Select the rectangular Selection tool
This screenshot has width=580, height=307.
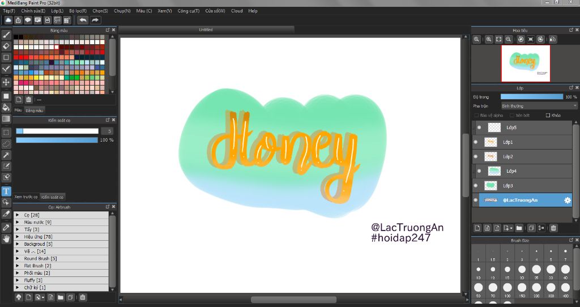click(x=6, y=132)
